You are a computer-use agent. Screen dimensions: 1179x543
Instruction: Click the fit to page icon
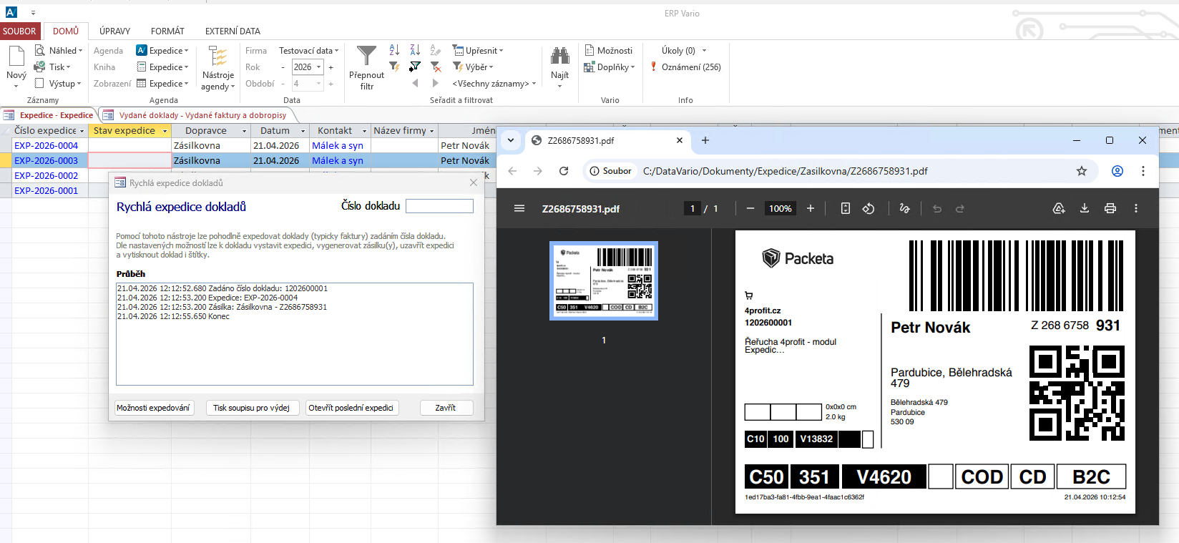[845, 208]
